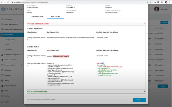This screenshot has width=172, height=107.
Task: Open Customer Configuration menu item
Action: click(13, 55)
